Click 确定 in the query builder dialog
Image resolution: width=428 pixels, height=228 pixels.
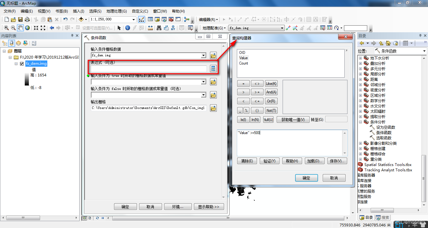pos(306,178)
